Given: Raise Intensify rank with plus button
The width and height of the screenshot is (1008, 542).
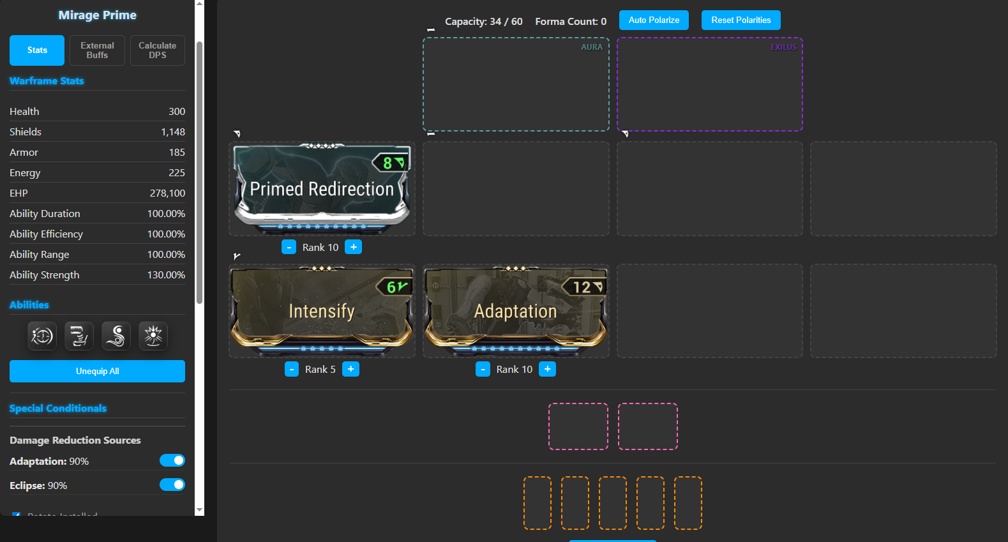Looking at the screenshot, I should [351, 369].
